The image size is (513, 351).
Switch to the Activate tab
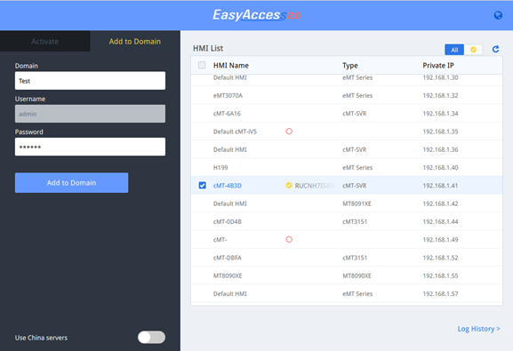tap(44, 41)
